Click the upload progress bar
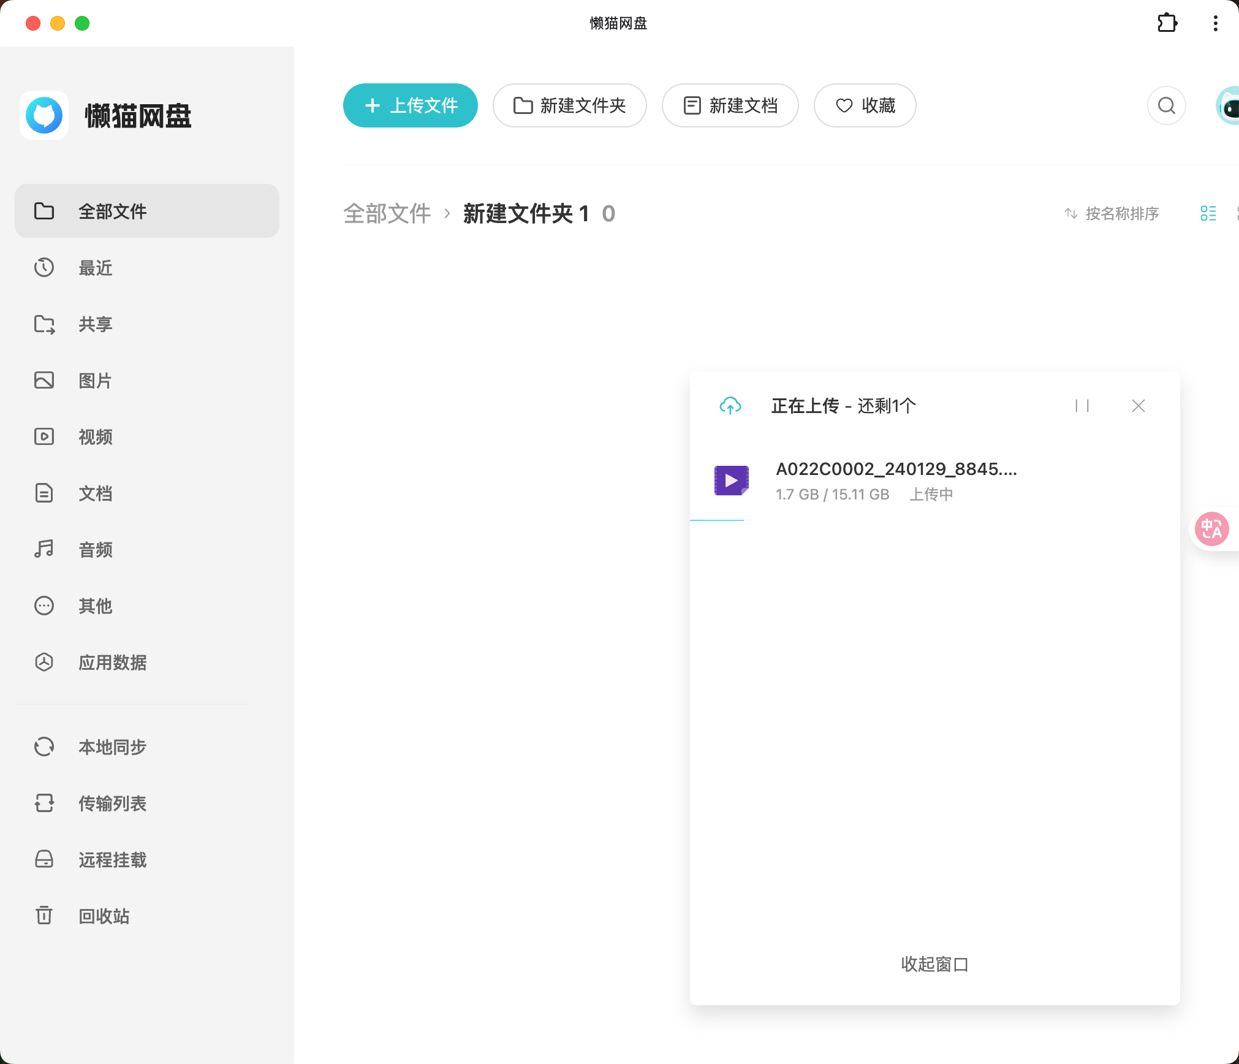 [x=717, y=520]
